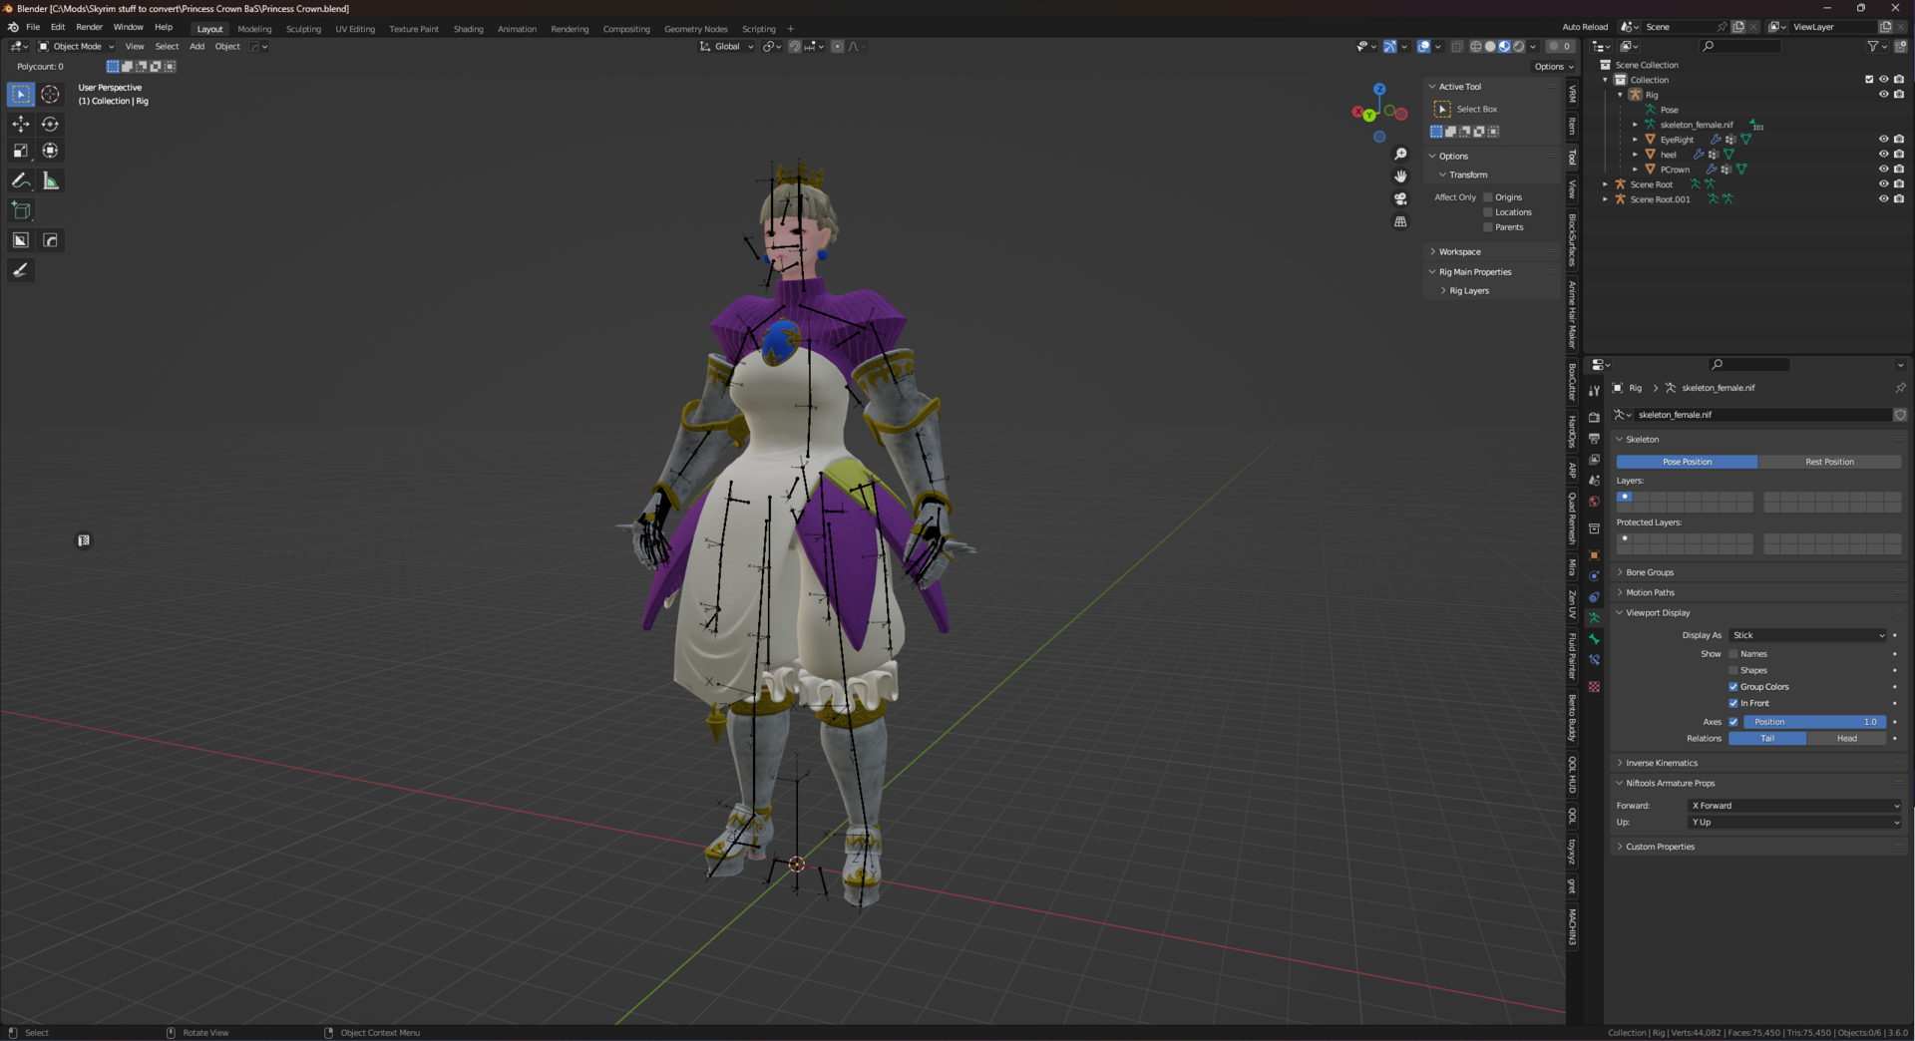
Task: Open the Render menu
Action: [x=89, y=27]
